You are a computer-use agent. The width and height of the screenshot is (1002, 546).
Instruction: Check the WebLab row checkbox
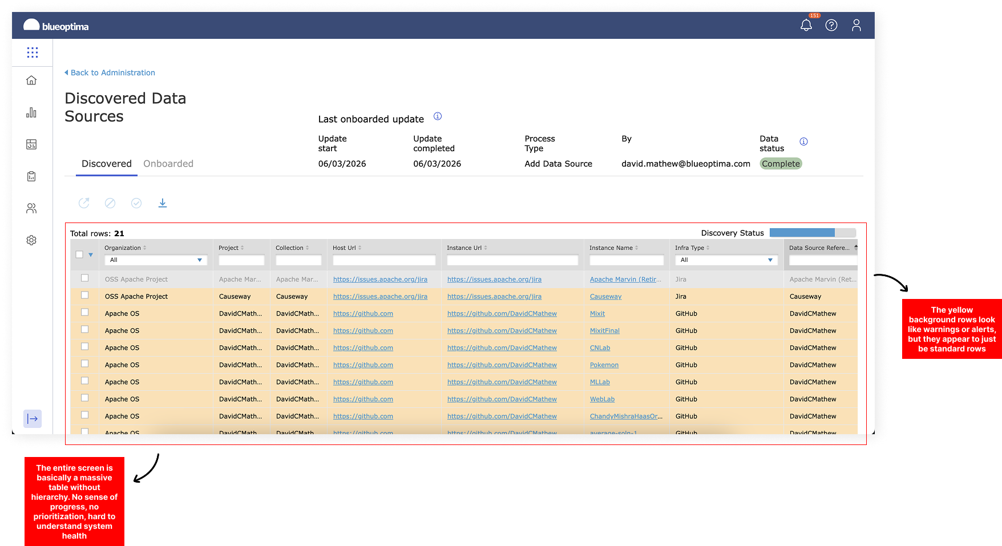tap(84, 398)
